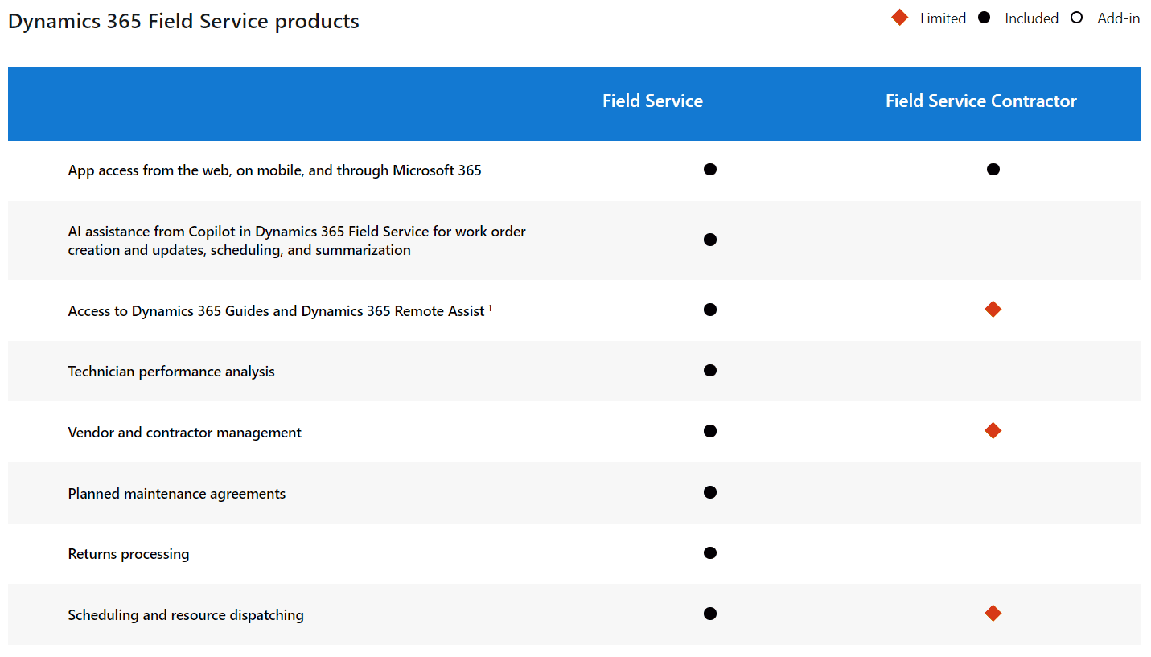Click the Included dot for Returns processing
The image size is (1151, 657).
pyautogui.click(x=709, y=552)
